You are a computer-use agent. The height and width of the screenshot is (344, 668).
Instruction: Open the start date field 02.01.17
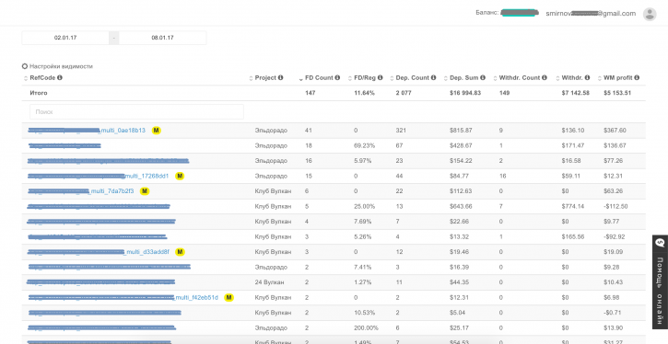point(65,38)
